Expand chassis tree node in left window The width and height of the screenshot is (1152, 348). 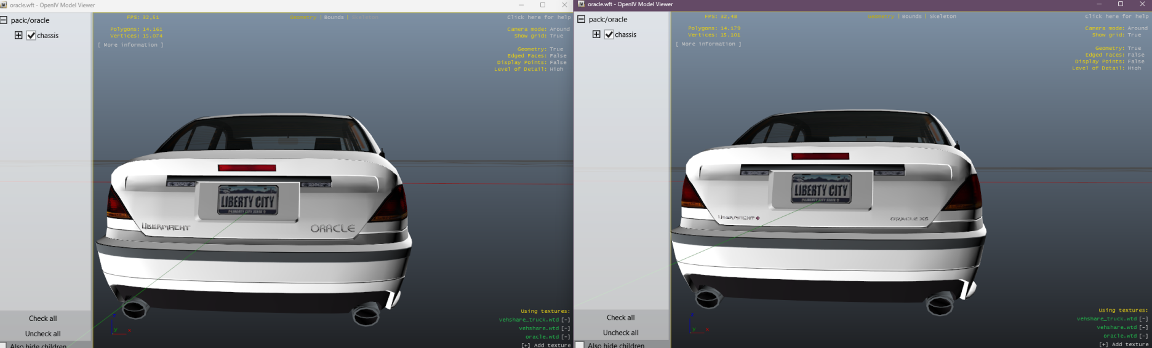point(18,36)
